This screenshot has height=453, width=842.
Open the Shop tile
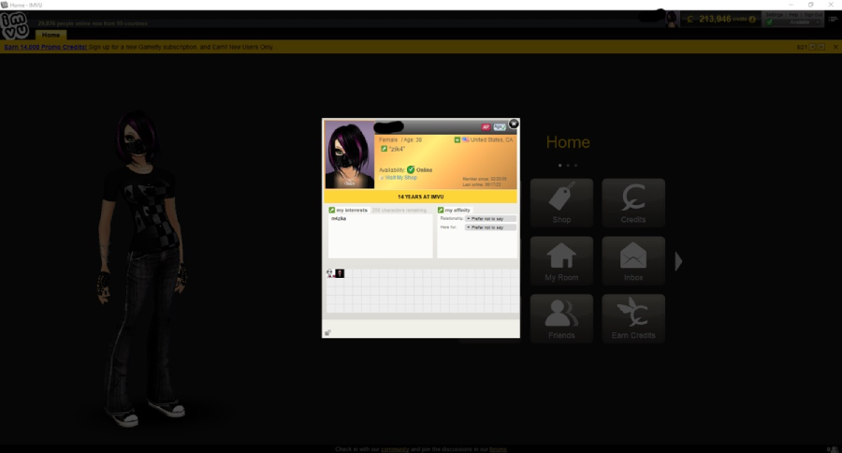pyautogui.click(x=561, y=203)
